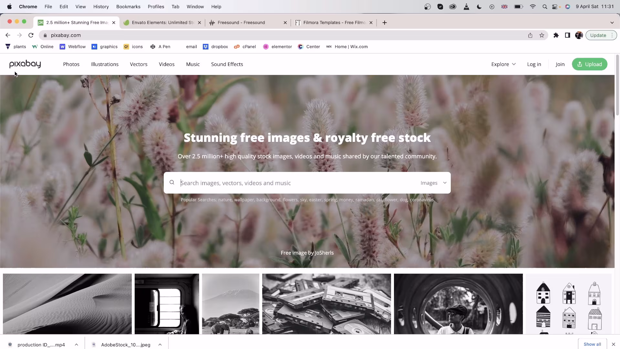This screenshot has height=349, width=620.
Task: Expand options for AdobeStock jpeg download
Action: pos(160,344)
